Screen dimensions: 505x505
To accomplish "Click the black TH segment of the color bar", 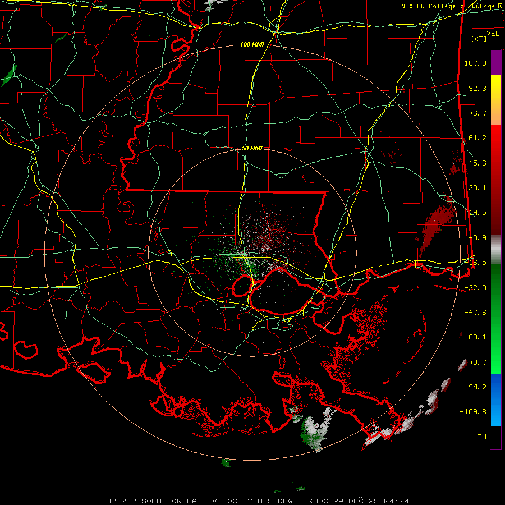I will click(495, 438).
